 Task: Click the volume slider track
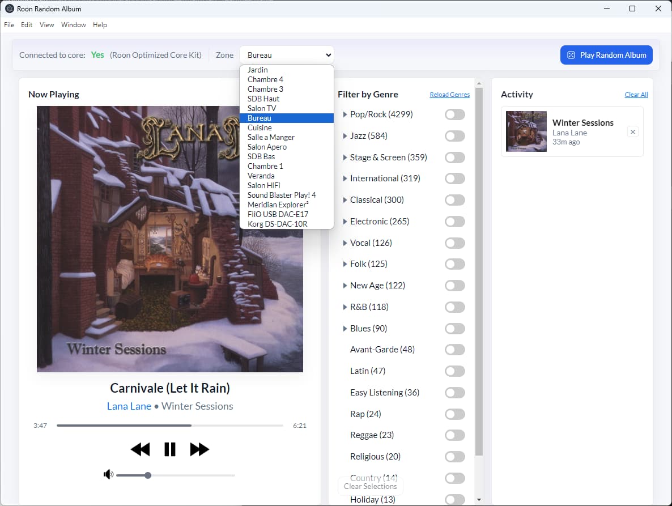[193, 475]
